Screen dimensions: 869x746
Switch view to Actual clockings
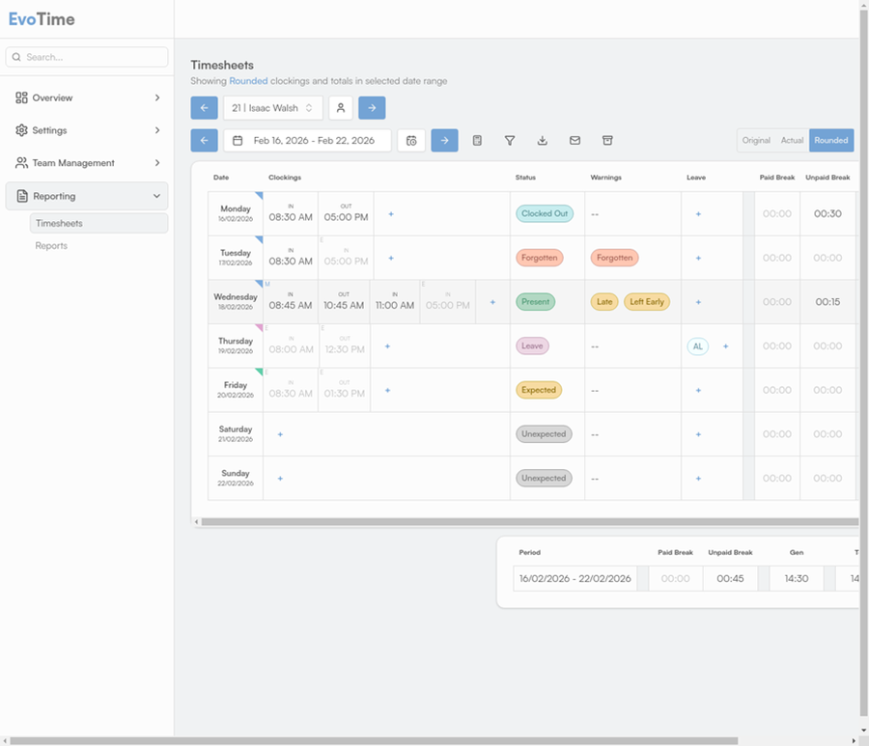(792, 141)
